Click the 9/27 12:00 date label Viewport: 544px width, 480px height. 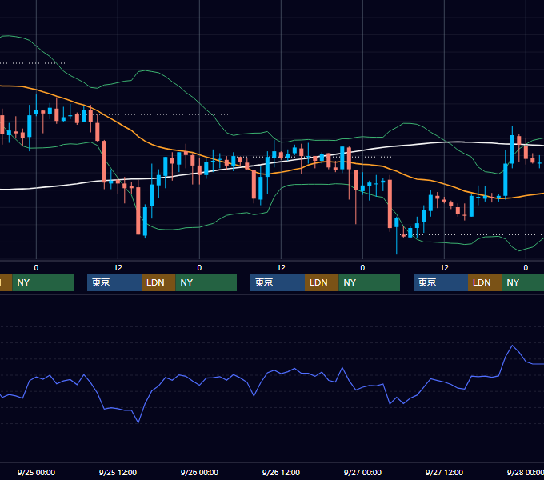pos(445,472)
